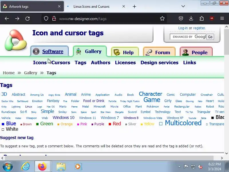Switch to Linux Icons and Cursors tab
The width and height of the screenshot is (229, 172).
[x=91, y=6]
